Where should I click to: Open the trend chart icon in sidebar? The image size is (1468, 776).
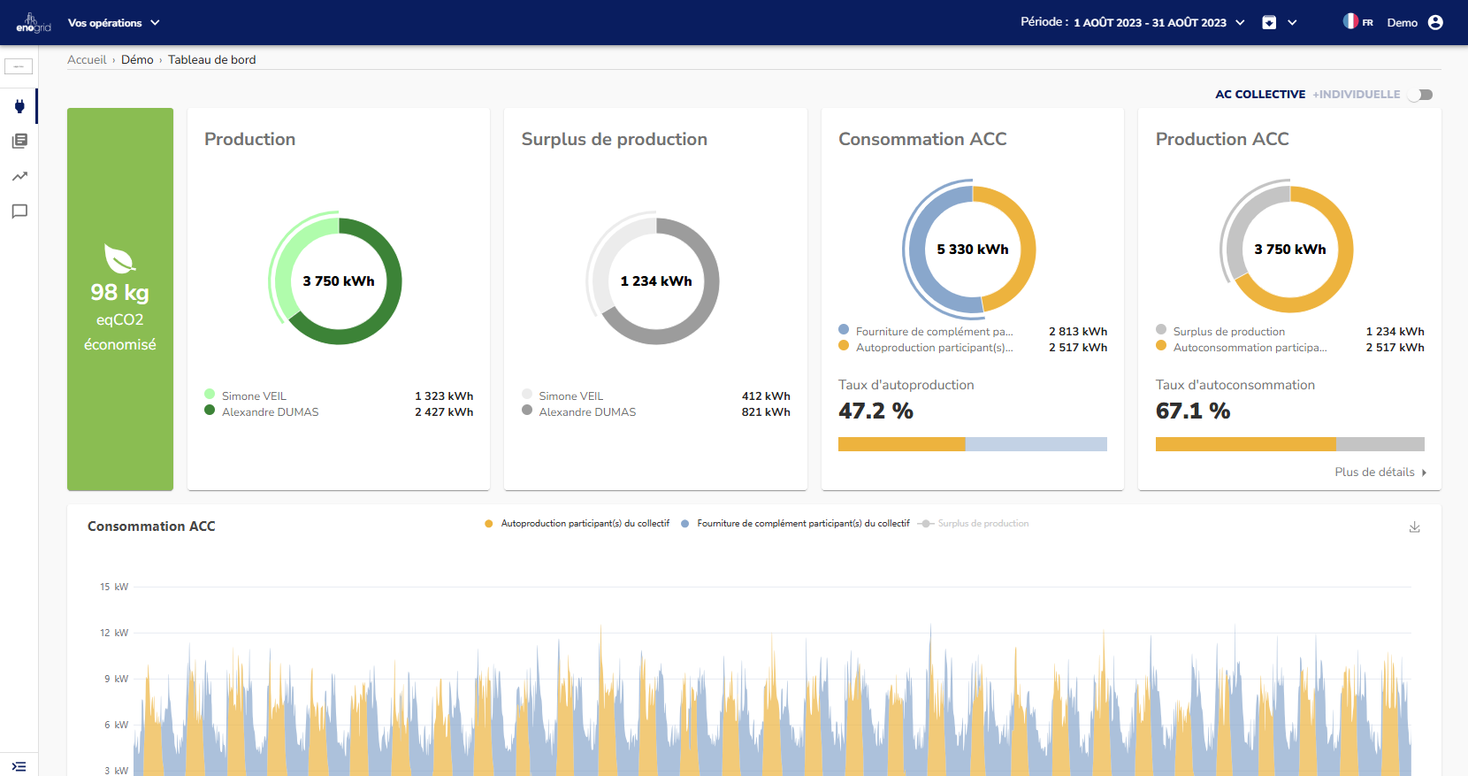pyautogui.click(x=19, y=176)
